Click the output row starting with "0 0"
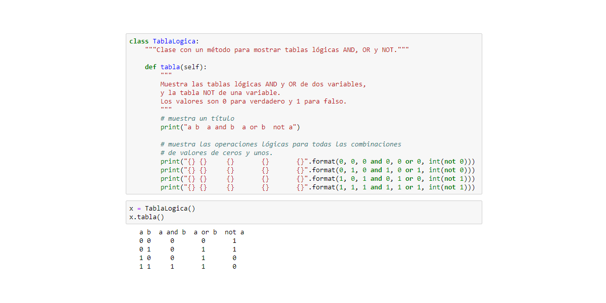 pos(187,241)
